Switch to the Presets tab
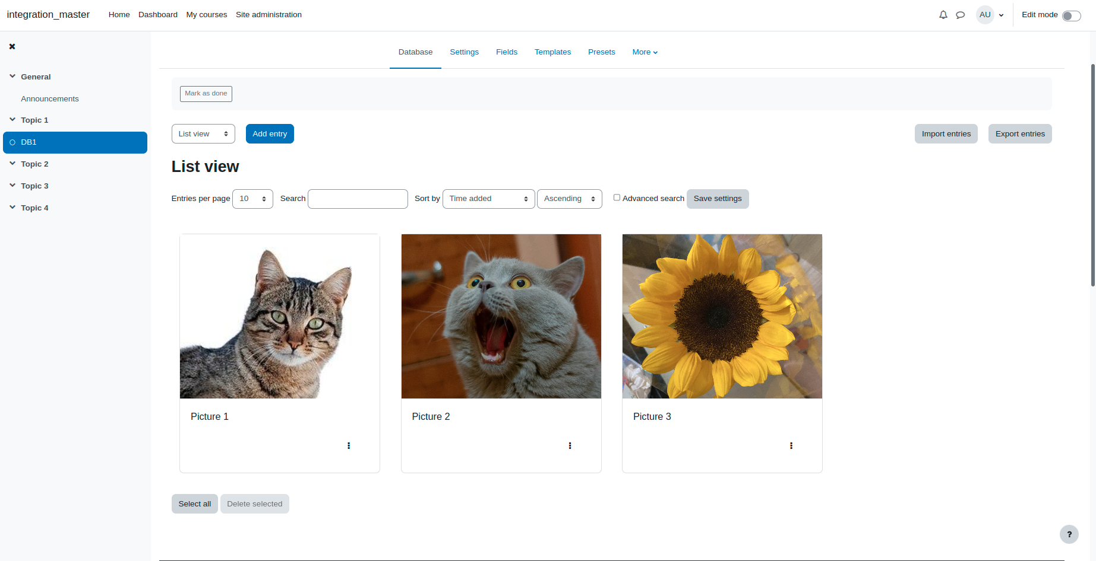1096x561 pixels. click(601, 52)
